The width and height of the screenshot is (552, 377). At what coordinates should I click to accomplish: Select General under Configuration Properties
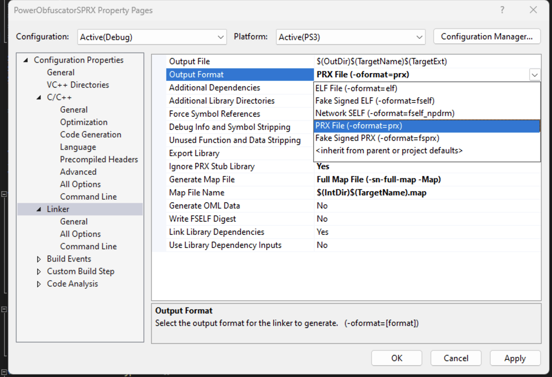point(61,72)
